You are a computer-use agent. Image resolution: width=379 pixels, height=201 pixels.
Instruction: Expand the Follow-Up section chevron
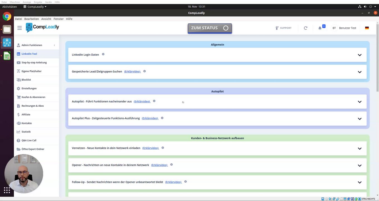pyautogui.click(x=359, y=183)
